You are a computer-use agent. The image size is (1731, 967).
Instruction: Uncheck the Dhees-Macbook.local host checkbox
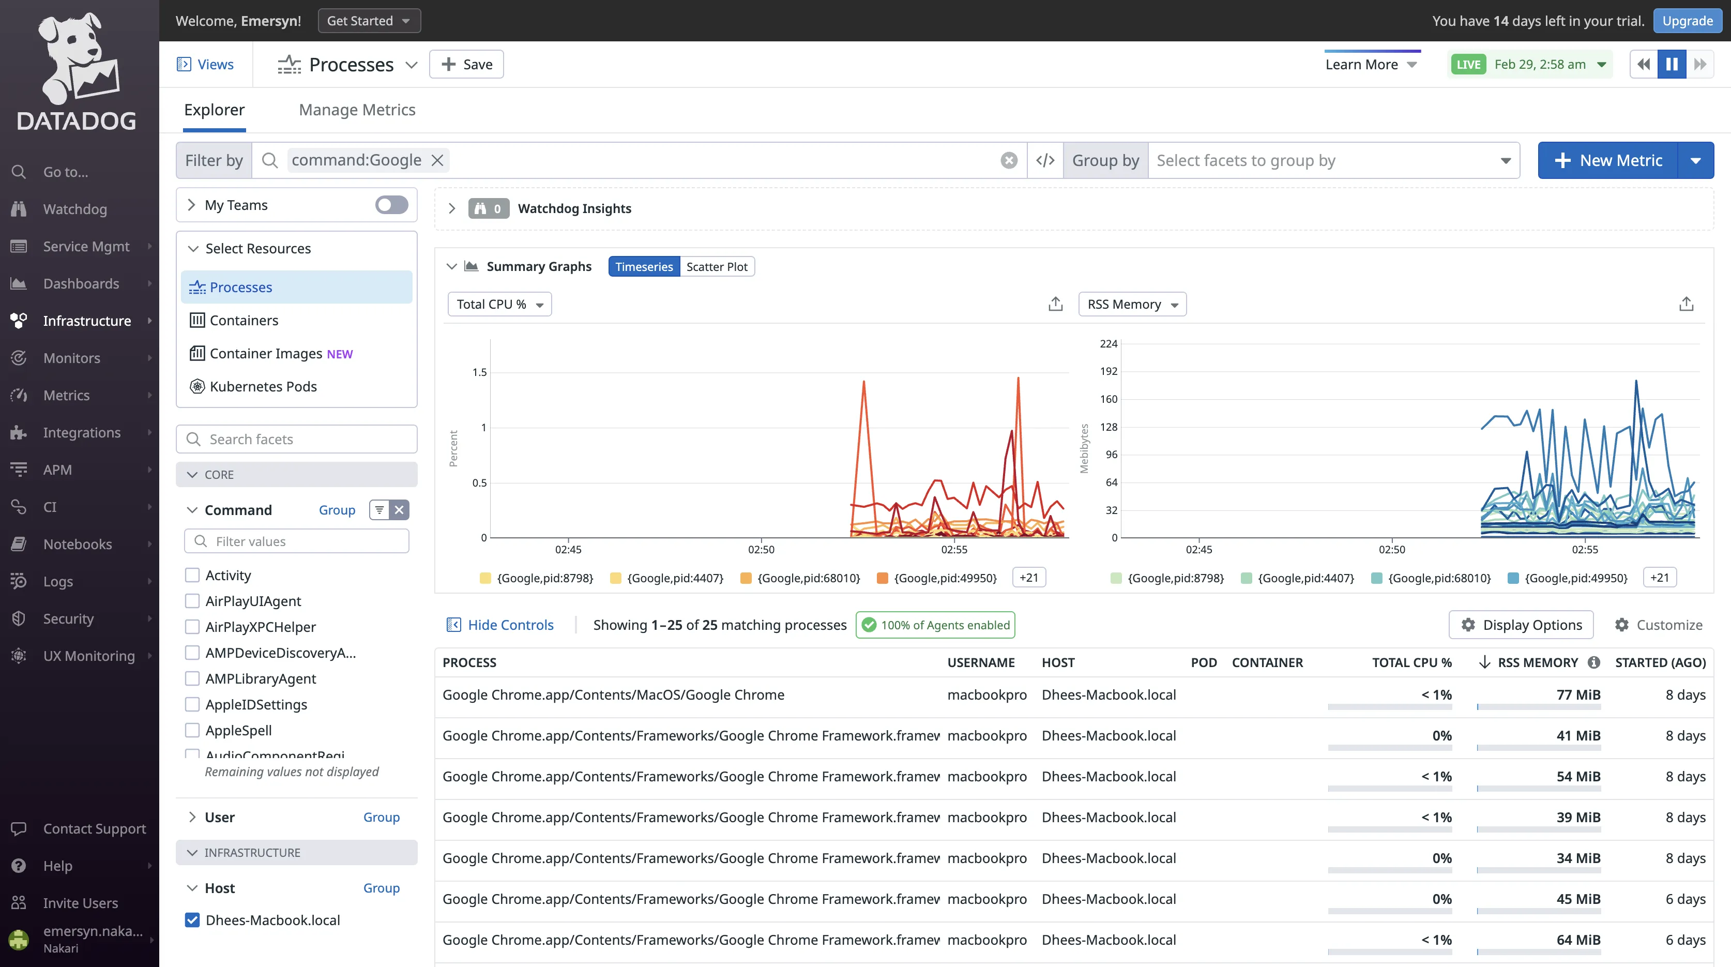pyautogui.click(x=192, y=920)
